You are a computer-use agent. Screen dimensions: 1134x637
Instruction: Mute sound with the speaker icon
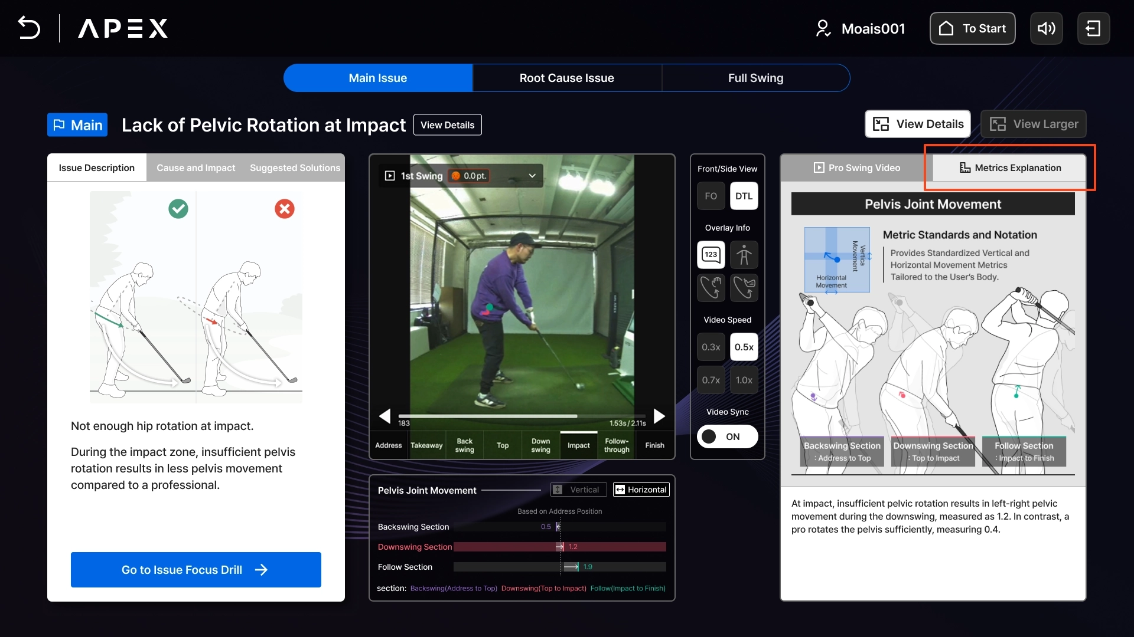1046,28
